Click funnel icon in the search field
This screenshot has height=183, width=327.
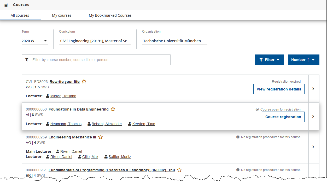click(x=27, y=60)
